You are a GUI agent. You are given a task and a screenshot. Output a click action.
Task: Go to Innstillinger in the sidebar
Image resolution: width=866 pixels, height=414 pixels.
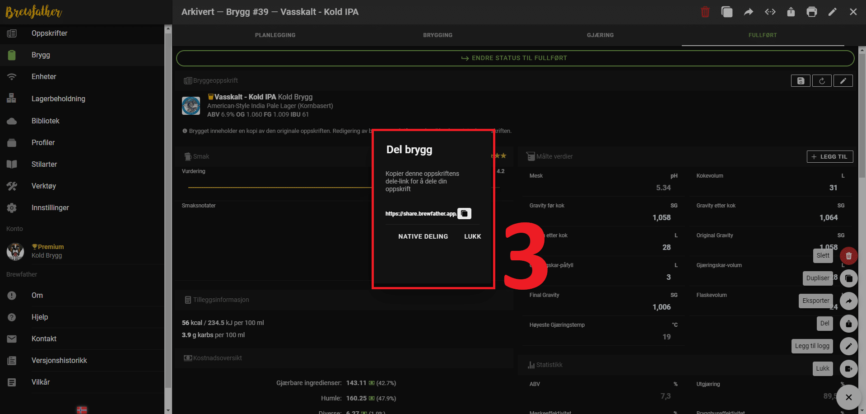[50, 208]
